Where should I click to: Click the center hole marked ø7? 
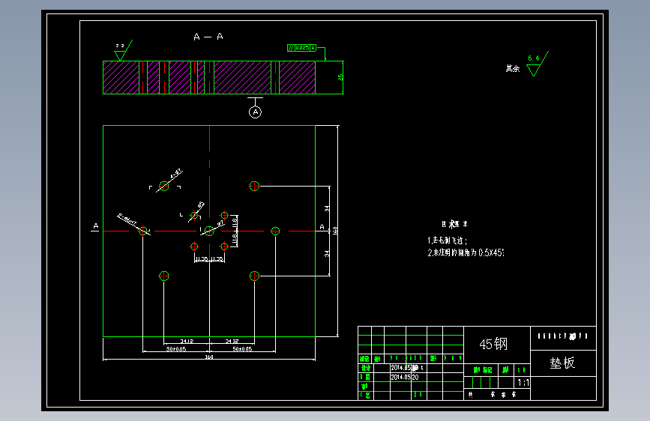pyautogui.click(x=209, y=231)
